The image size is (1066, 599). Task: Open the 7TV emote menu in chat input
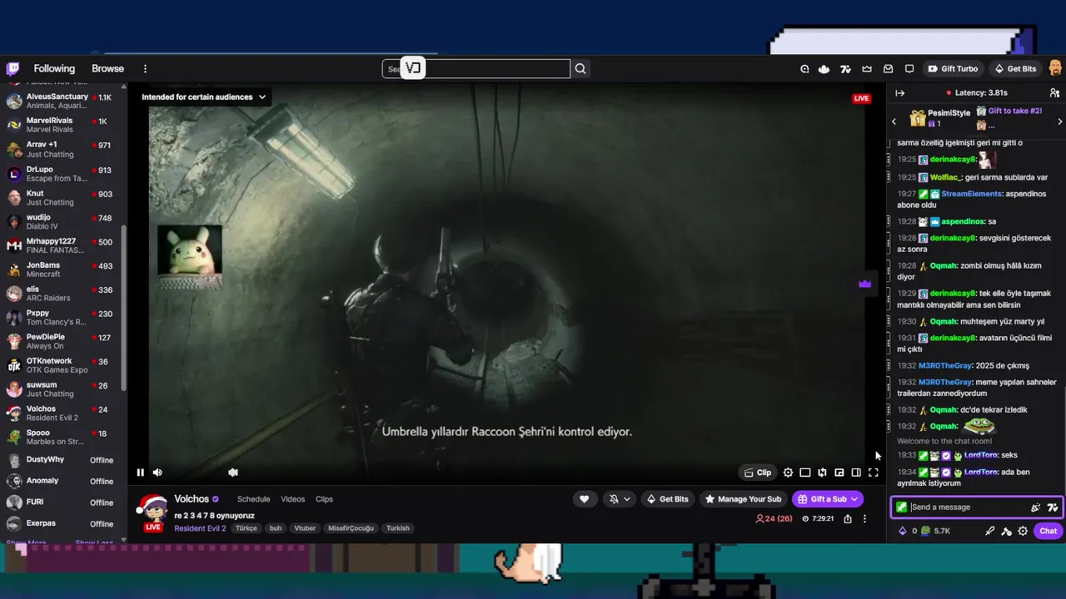coord(1053,507)
